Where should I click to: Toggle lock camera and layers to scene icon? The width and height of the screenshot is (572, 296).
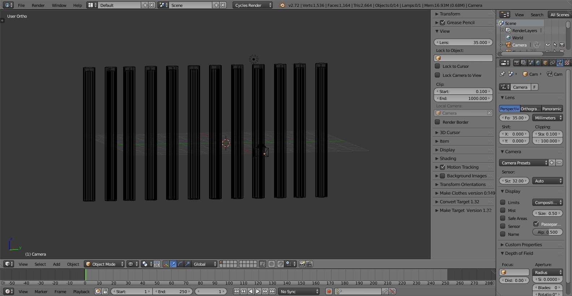pyautogui.click(x=263, y=264)
